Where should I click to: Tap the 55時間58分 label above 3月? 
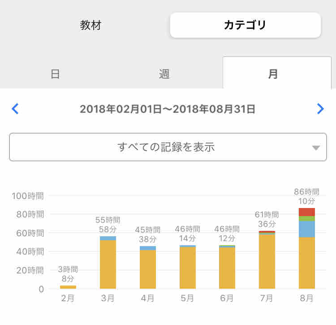[x=108, y=225]
